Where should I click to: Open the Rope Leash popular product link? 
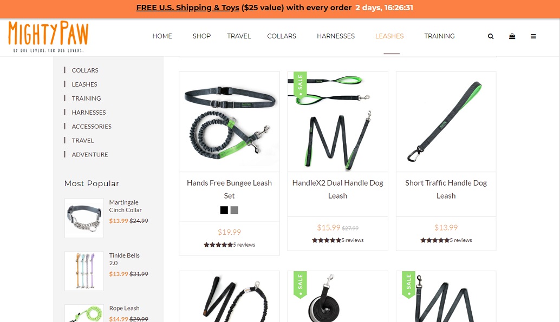click(x=124, y=308)
